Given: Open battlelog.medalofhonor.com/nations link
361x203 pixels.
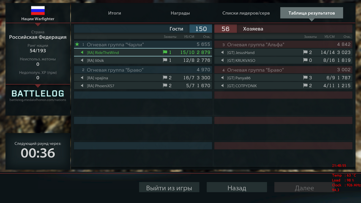Looking at the screenshot, I should point(38,100).
